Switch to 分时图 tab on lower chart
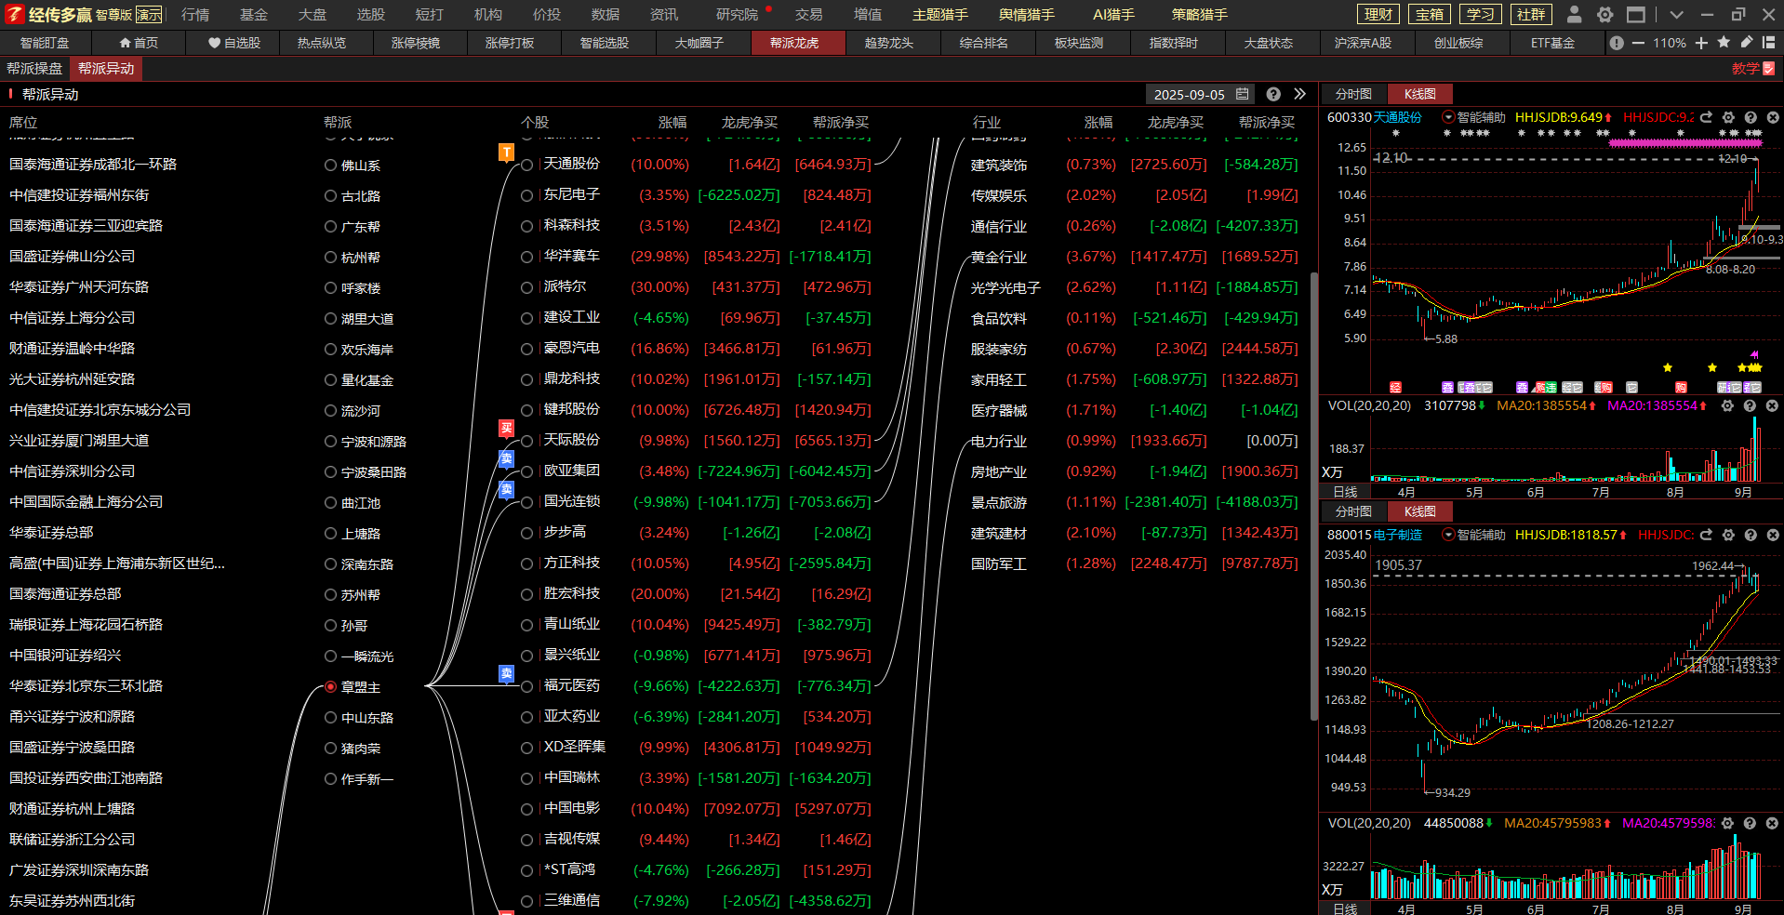Viewport: 1784px width, 915px height. click(1353, 511)
